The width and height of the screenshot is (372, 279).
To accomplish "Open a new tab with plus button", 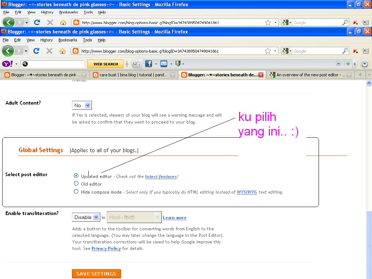I will coord(360,75).
